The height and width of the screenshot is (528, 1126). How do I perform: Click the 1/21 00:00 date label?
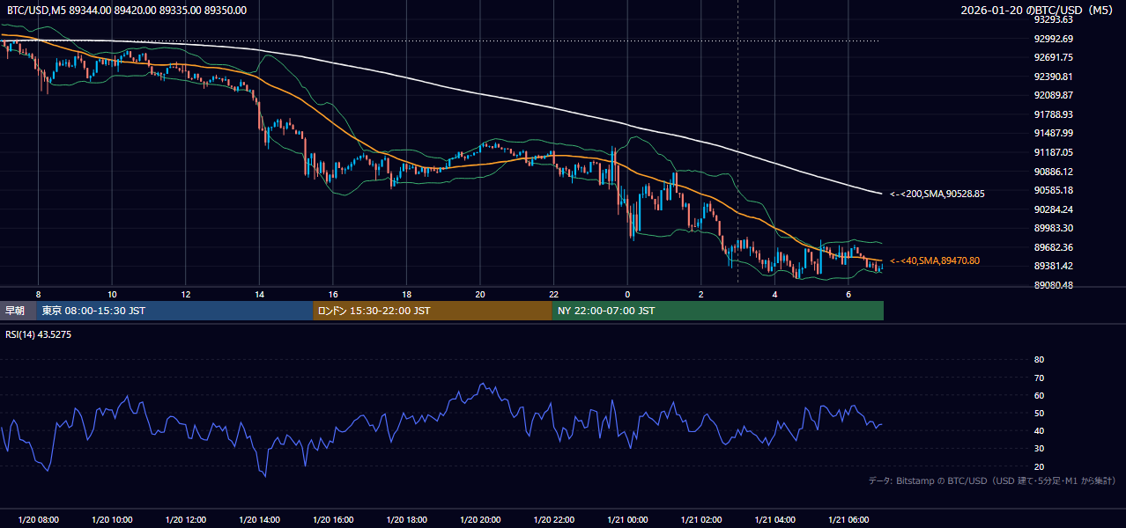click(x=627, y=520)
